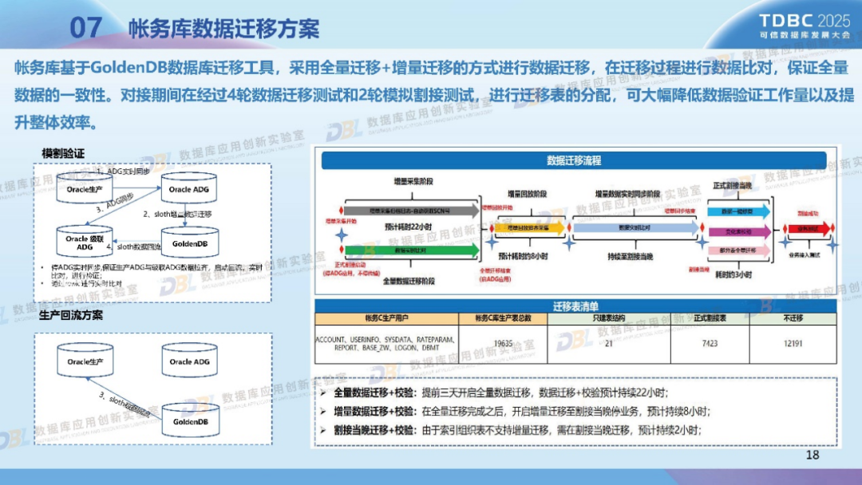The image size is (862, 485).
Task: Click the 增量采集阶段 stage label
Action: pyautogui.click(x=413, y=181)
